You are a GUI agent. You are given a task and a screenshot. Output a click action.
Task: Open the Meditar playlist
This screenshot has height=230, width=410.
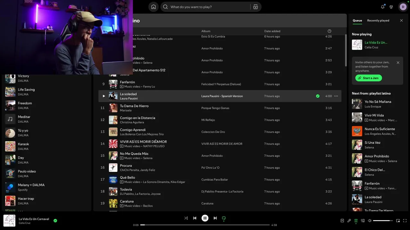point(46,119)
